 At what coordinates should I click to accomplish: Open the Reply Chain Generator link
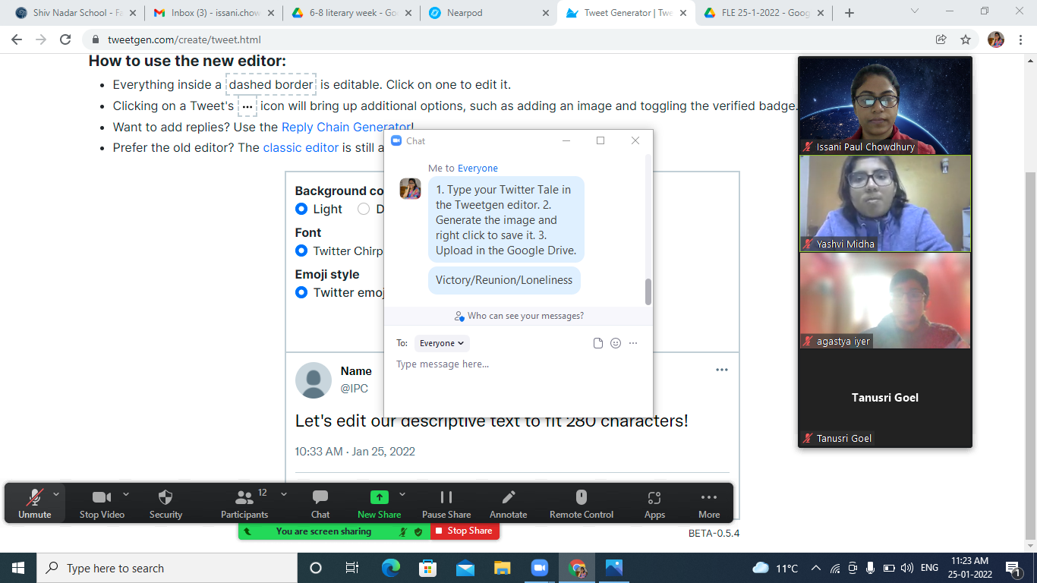pos(346,127)
